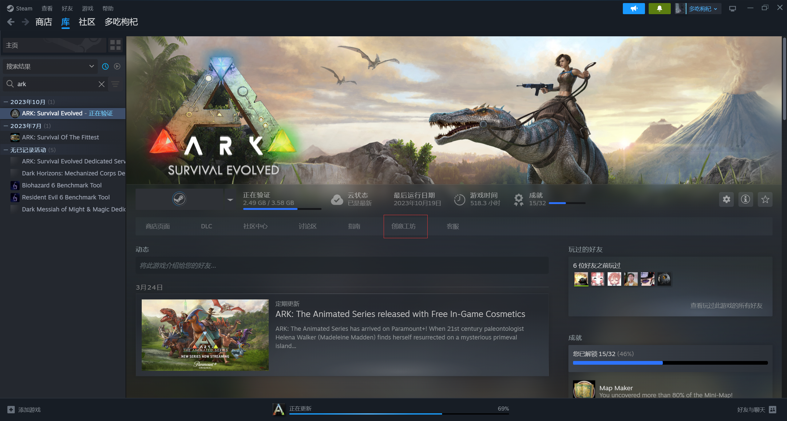Toggle the recent activity clock filter

coord(105,66)
